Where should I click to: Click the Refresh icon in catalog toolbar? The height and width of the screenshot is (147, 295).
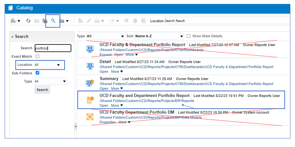[29, 21]
